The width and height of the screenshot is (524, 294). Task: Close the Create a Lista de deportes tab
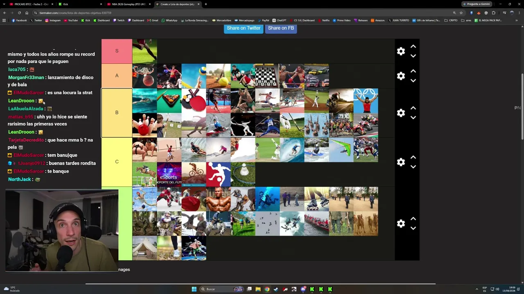click(199, 4)
